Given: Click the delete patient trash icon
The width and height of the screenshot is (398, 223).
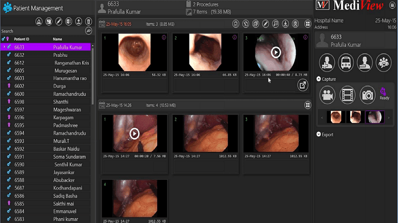Looking at the screenshot, I should click(x=88, y=22).
